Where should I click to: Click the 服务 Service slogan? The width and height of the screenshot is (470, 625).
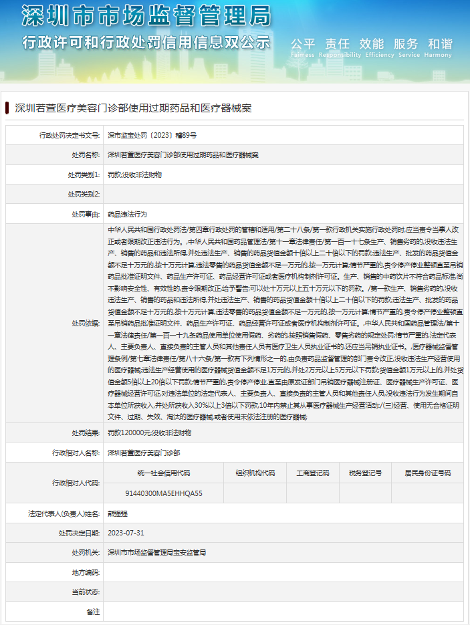click(408, 47)
